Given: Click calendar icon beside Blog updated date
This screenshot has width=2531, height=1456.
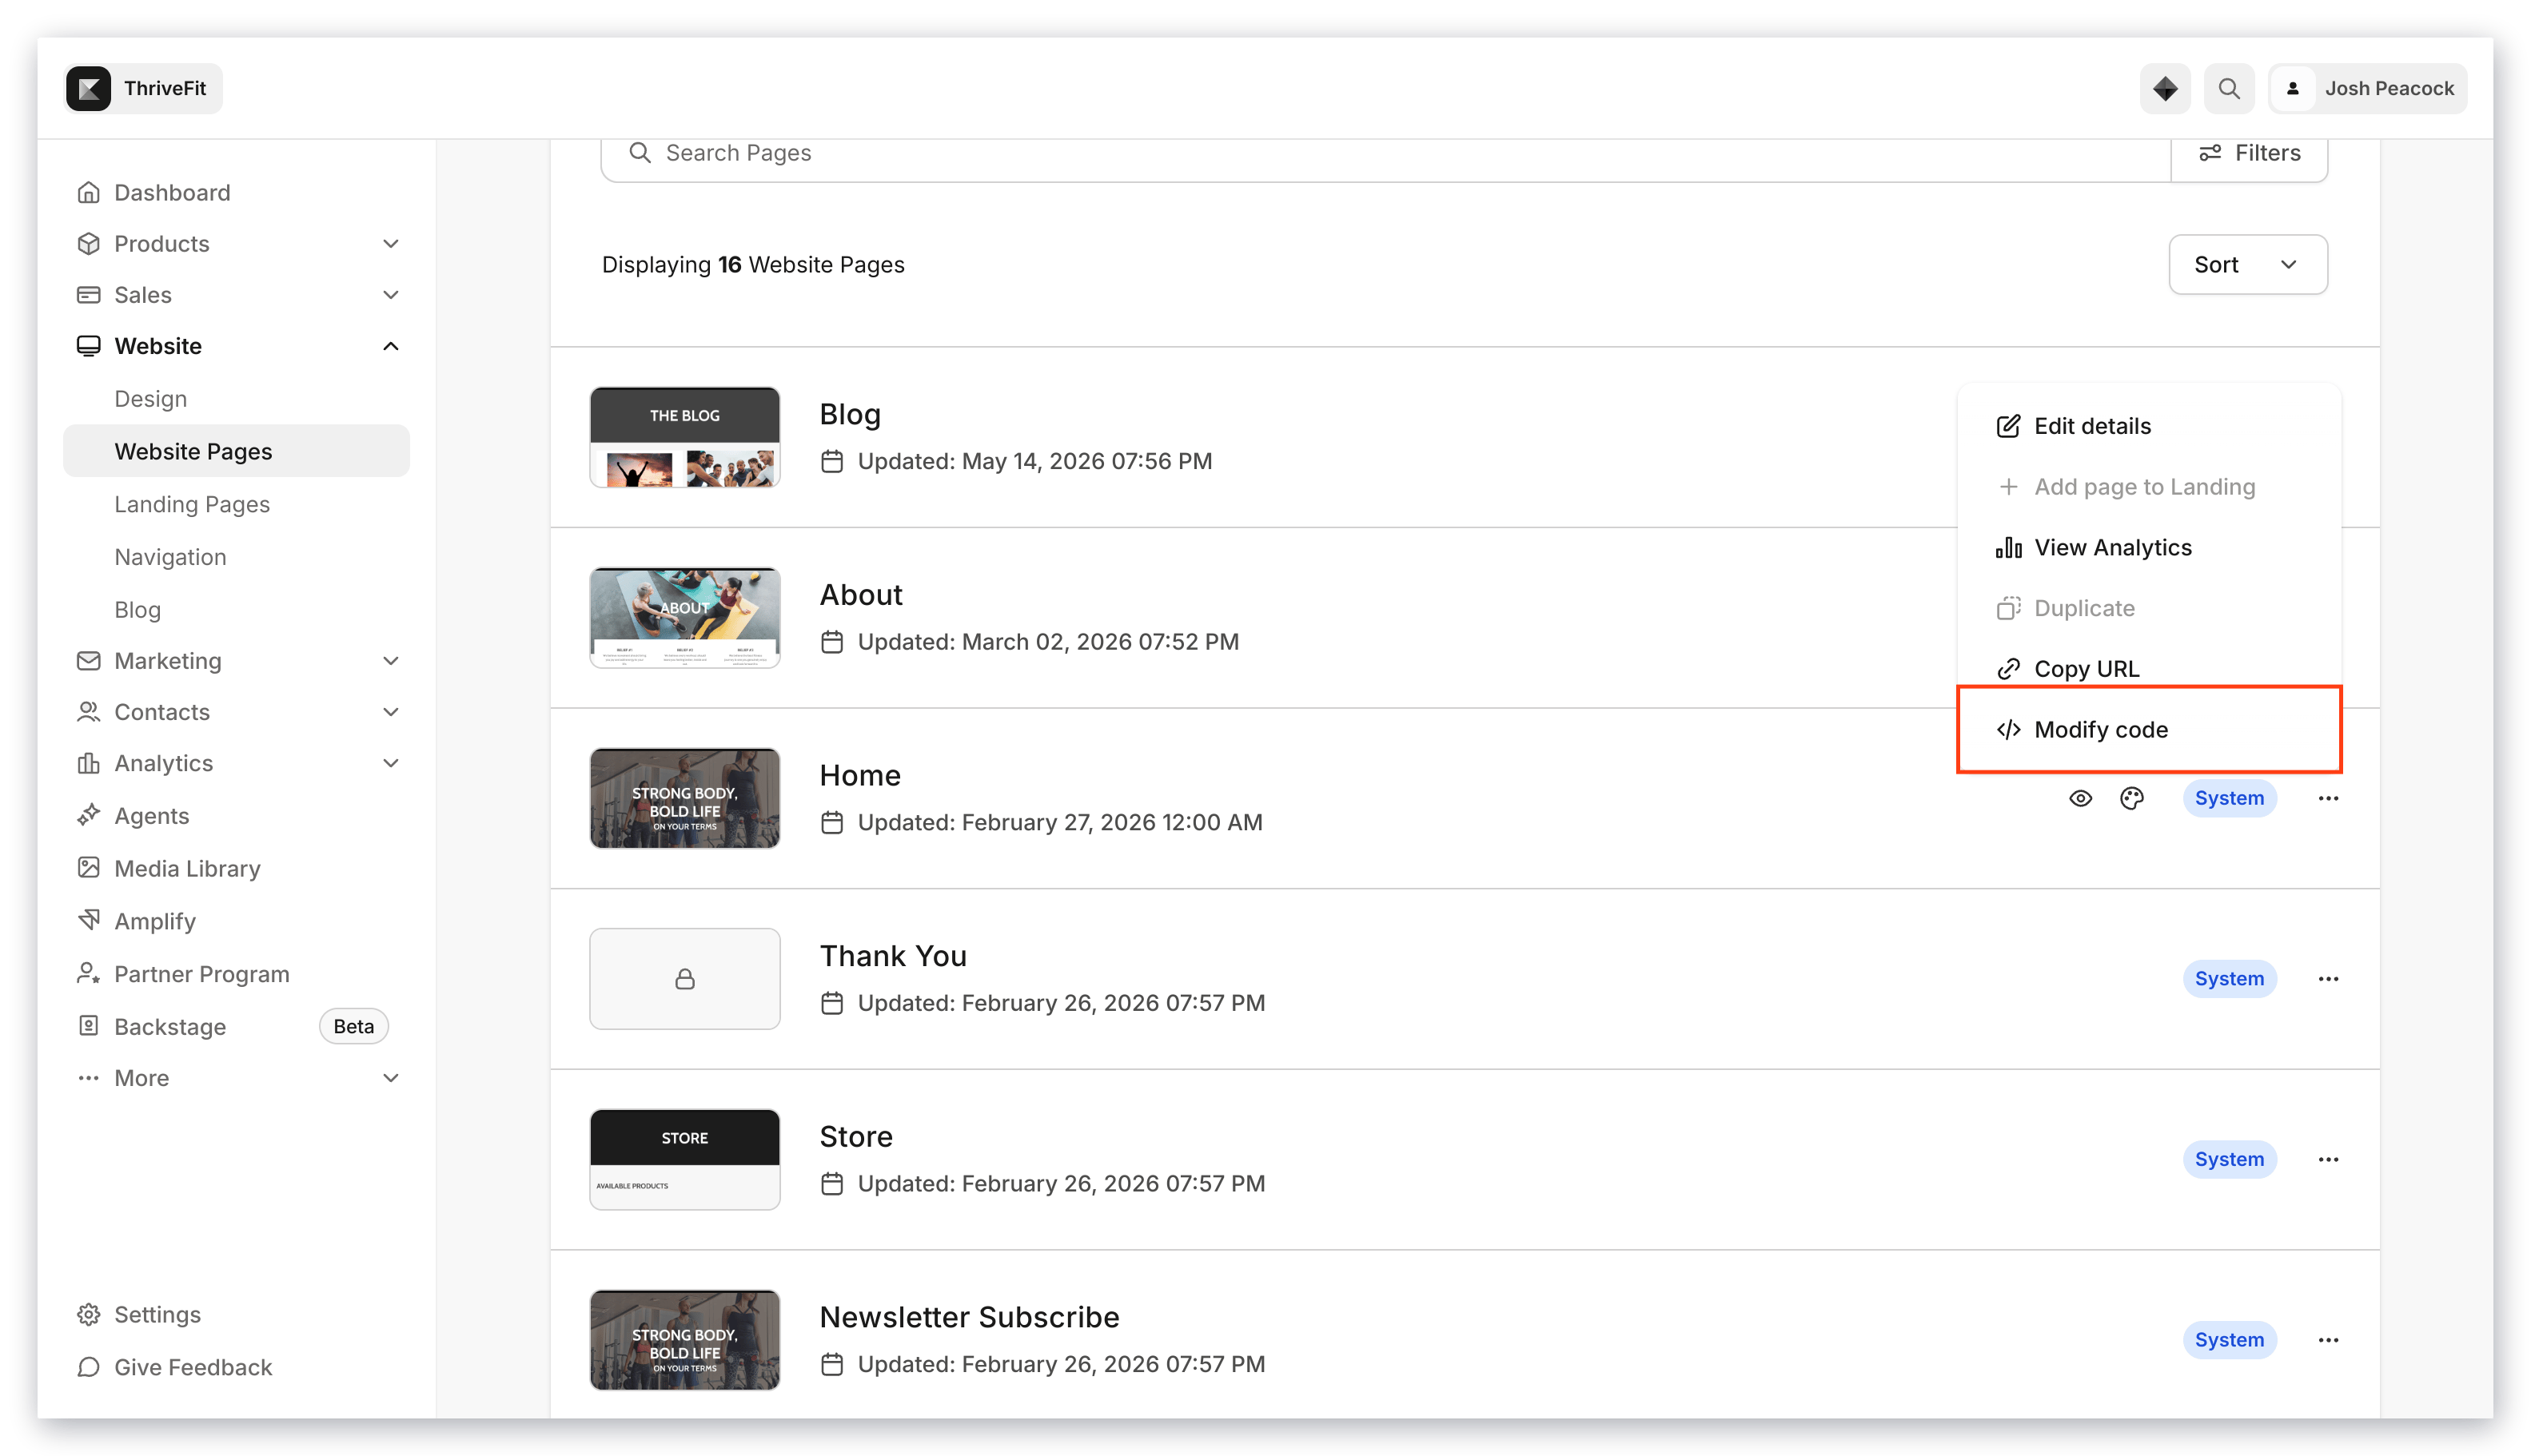Looking at the screenshot, I should coord(831,461).
